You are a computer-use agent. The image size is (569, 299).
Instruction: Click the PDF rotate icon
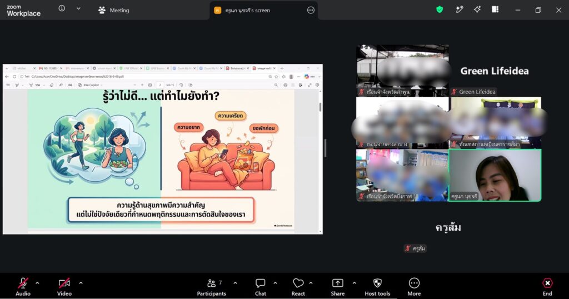click(181, 85)
